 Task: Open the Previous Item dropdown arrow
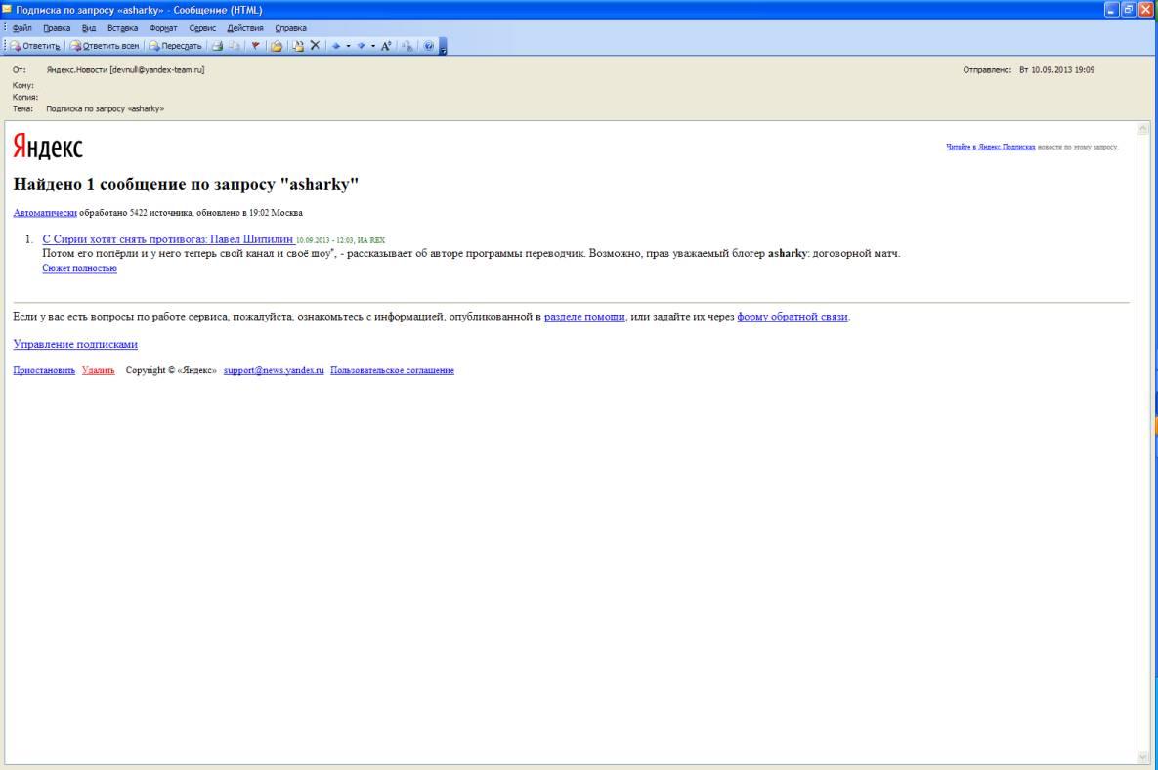(x=348, y=46)
